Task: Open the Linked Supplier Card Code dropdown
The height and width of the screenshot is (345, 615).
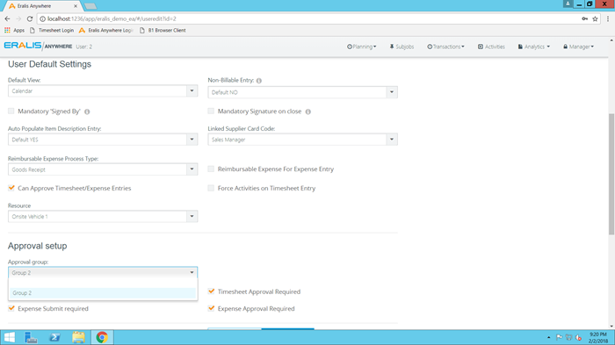Action: click(x=302, y=140)
